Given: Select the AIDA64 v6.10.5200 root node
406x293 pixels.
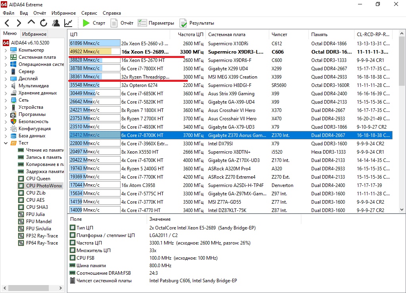Looking at the screenshot, I should pyautogui.click(x=26, y=43).
